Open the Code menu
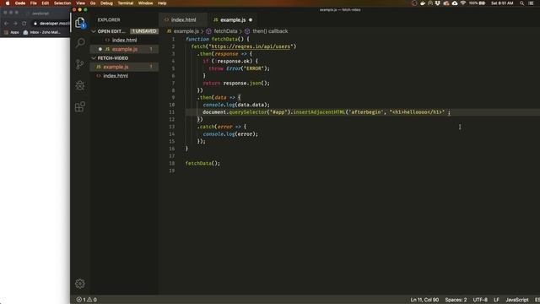 tap(20, 3)
